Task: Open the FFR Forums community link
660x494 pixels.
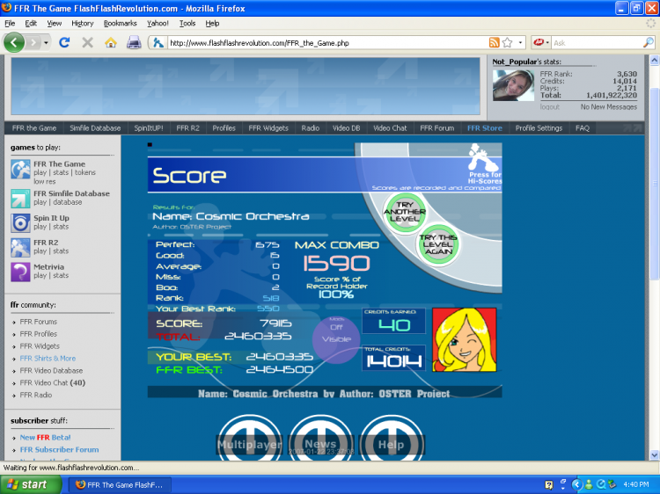Action: pyautogui.click(x=38, y=322)
